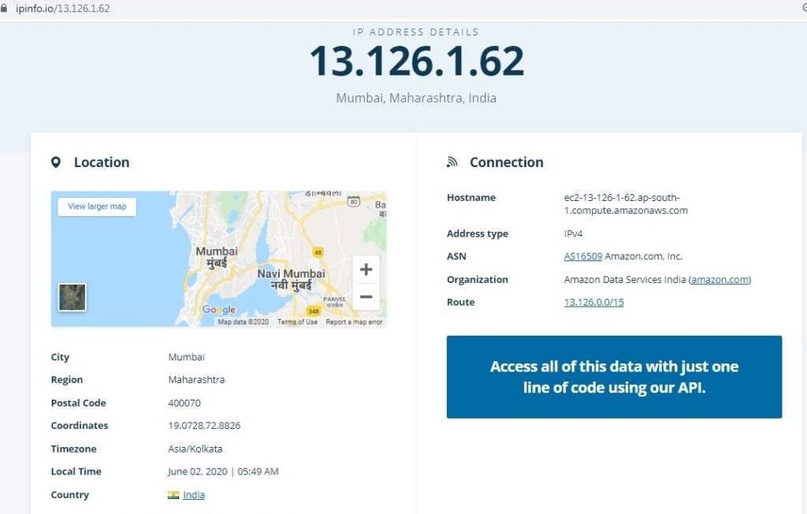Open the India country link
807x514 pixels.
point(194,495)
